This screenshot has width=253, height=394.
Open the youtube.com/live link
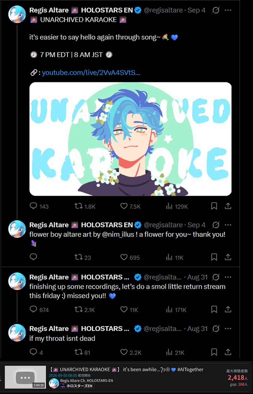pyautogui.click(x=91, y=72)
